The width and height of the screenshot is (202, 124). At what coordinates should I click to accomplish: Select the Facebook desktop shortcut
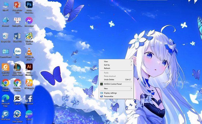[29, 100]
